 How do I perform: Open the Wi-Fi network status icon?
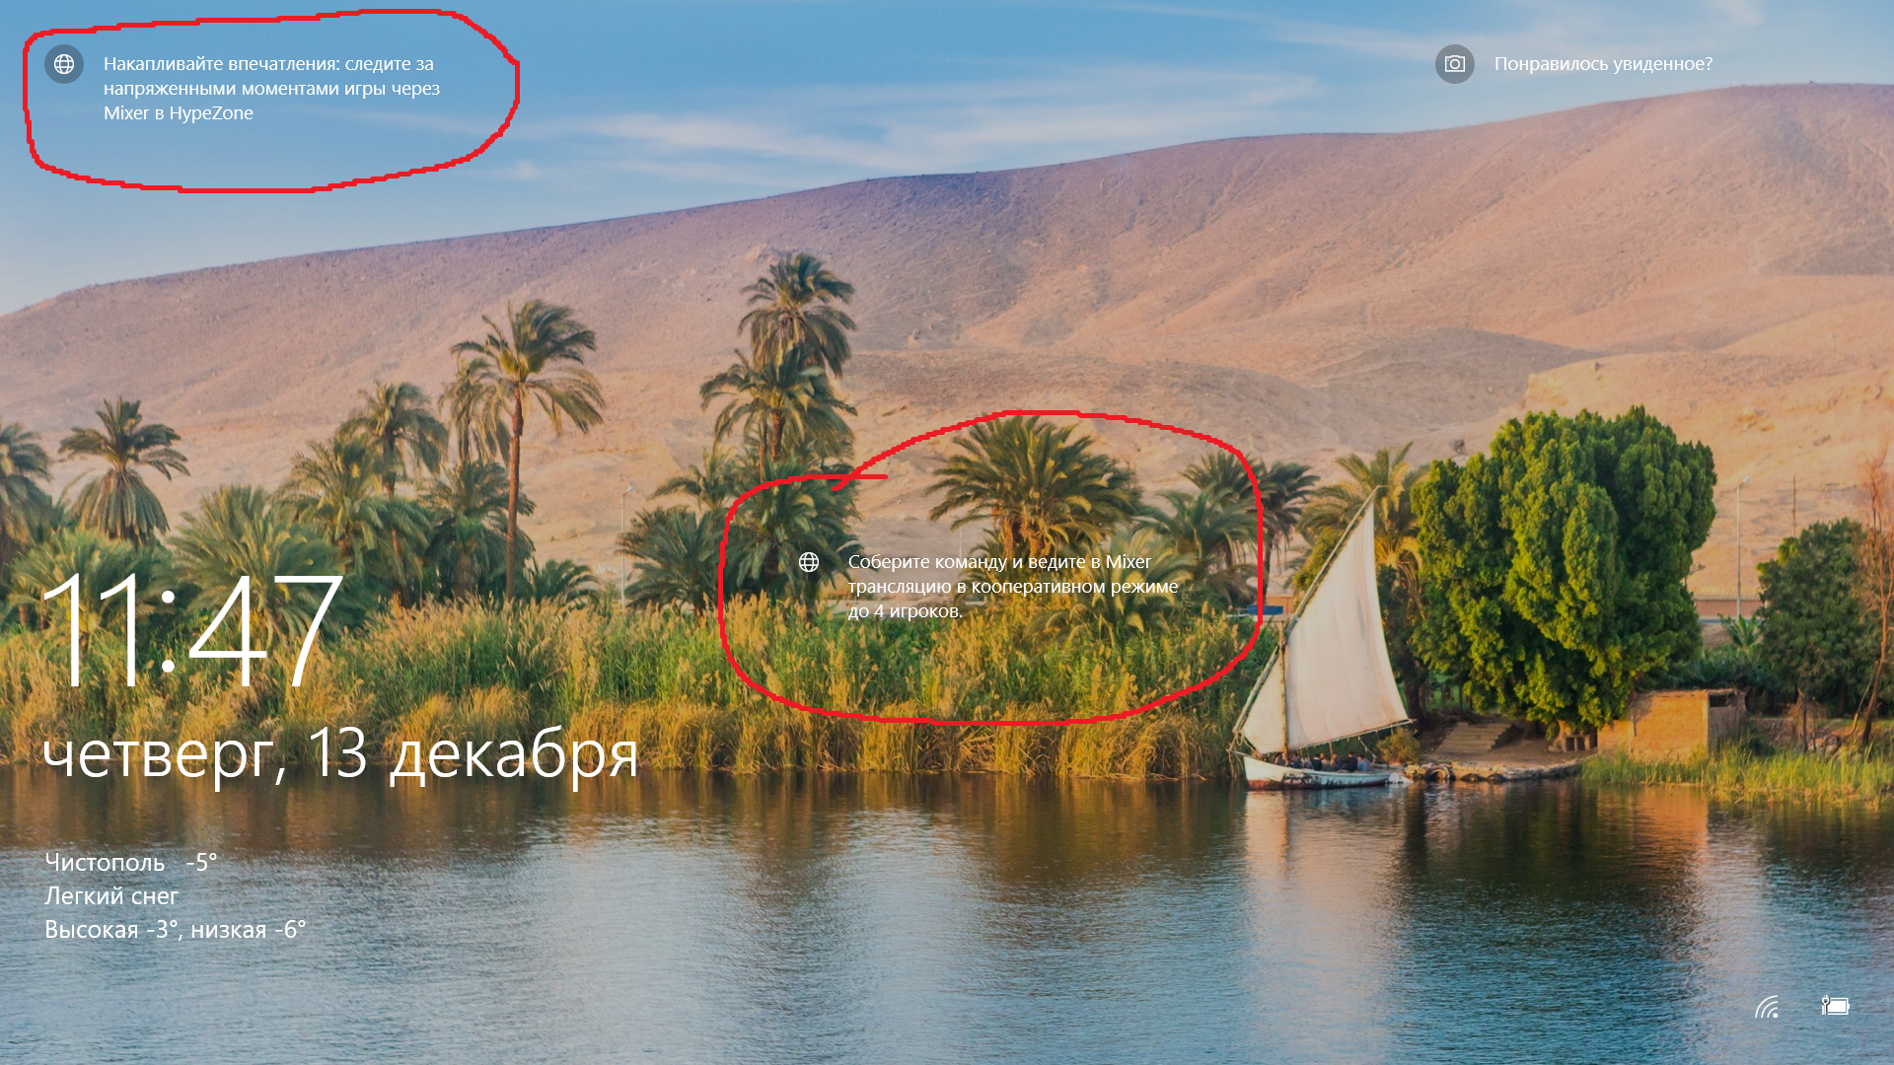pos(1767,1007)
